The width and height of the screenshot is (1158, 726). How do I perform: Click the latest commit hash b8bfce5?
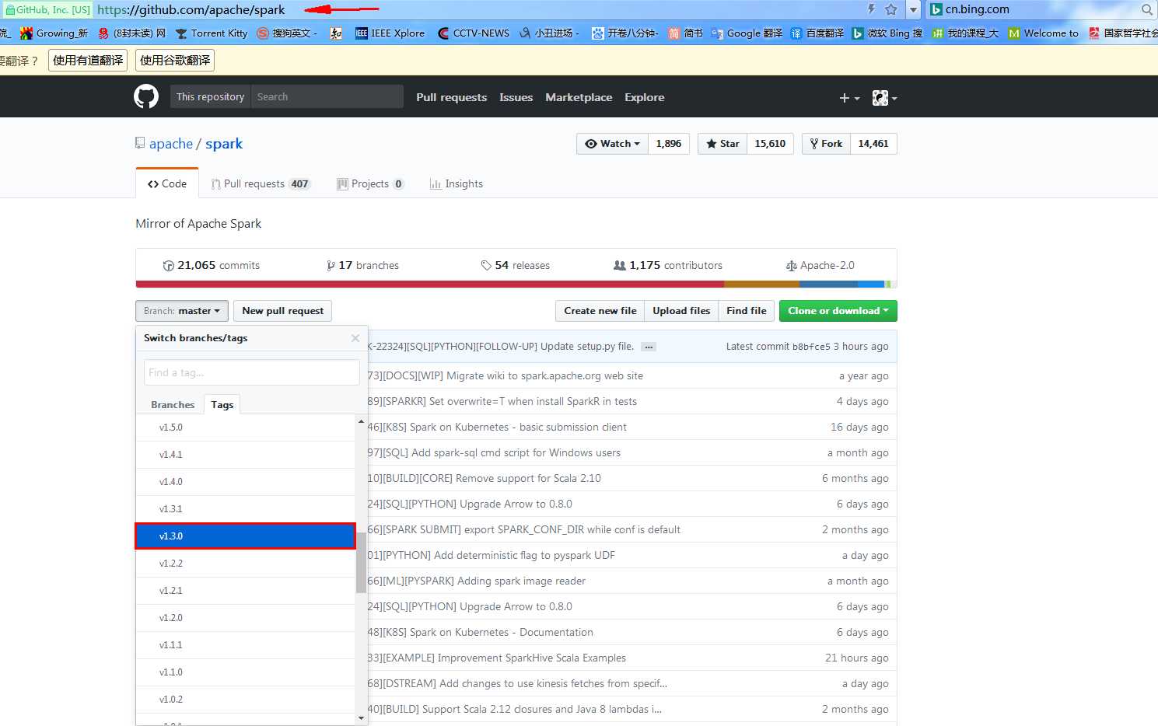tap(811, 347)
